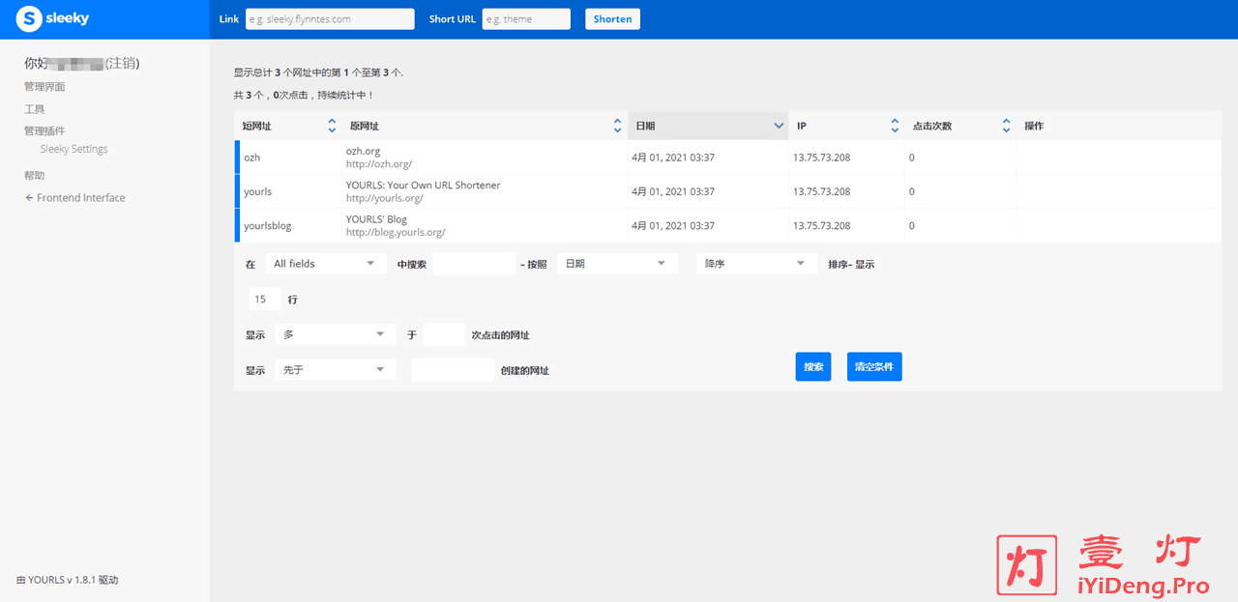Sort by the 点击次数 column arrows
Viewport: 1238px width, 602px height.
1006,126
